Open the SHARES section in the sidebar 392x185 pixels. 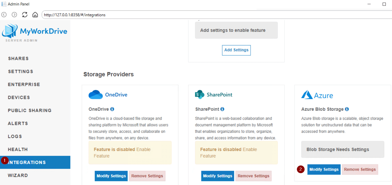coord(18,58)
